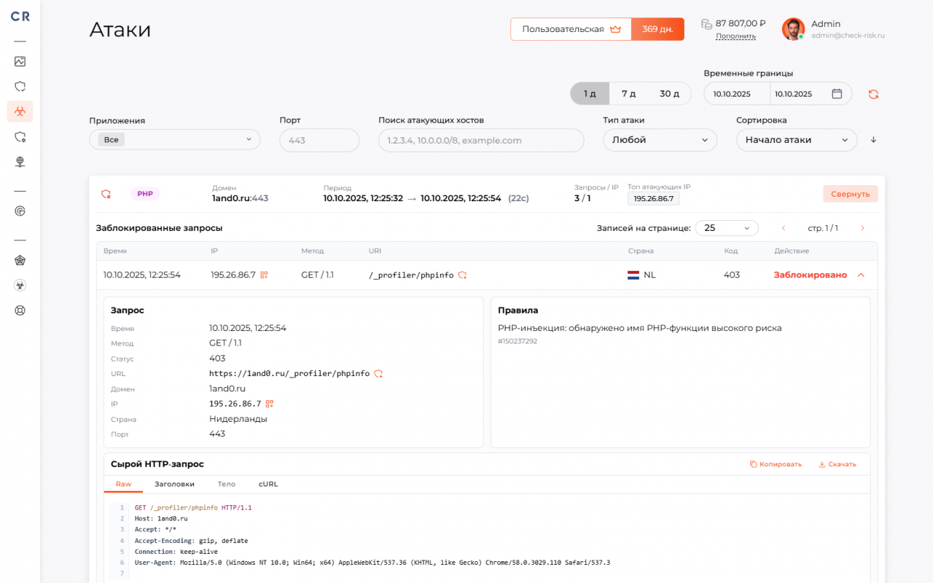Open the circled biohazard sidebar icon
This screenshot has width=933, height=583.
click(20, 285)
